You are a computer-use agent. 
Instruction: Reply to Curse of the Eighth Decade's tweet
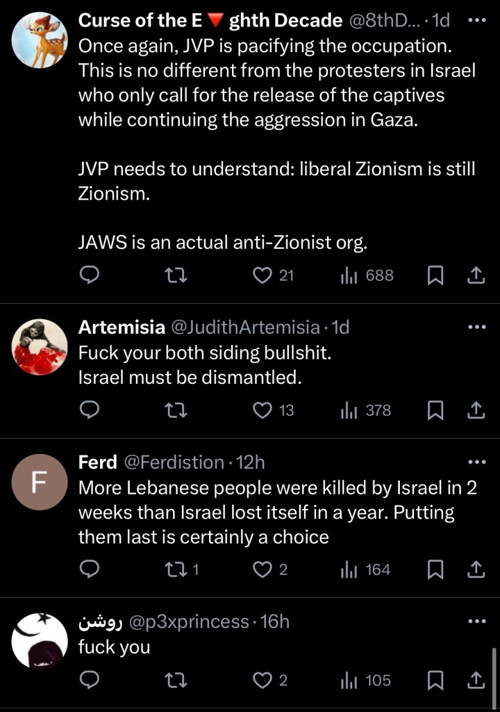coord(89,275)
